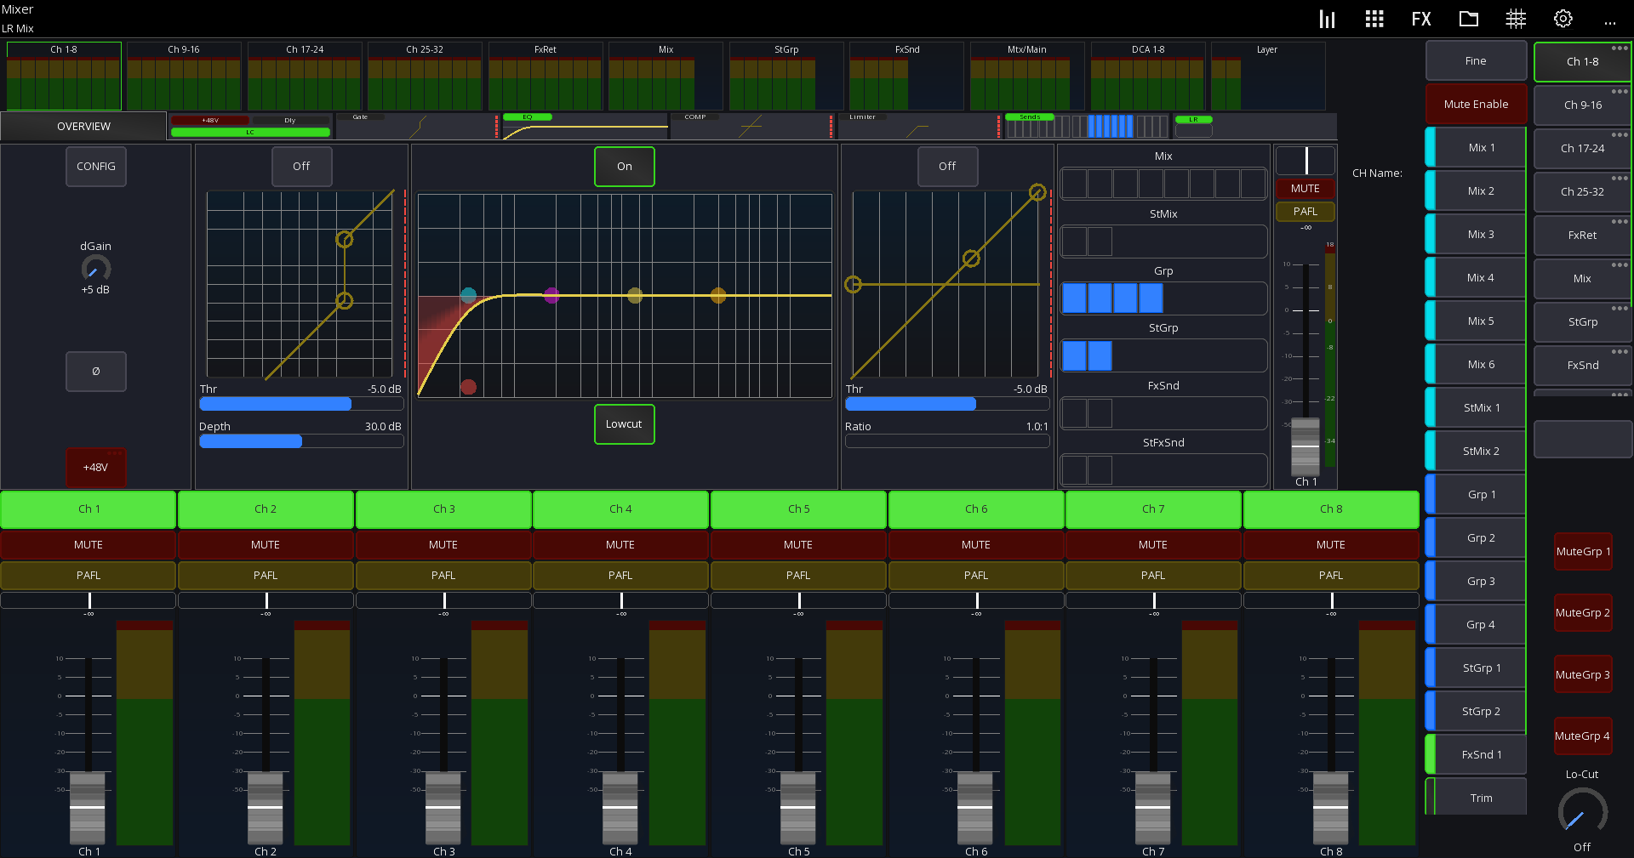The width and height of the screenshot is (1634, 858).
Task: Activate MuteGrp 4
Action: click(x=1583, y=736)
